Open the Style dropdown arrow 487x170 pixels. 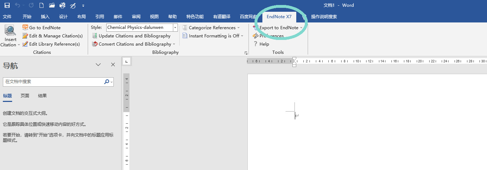(x=175, y=27)
